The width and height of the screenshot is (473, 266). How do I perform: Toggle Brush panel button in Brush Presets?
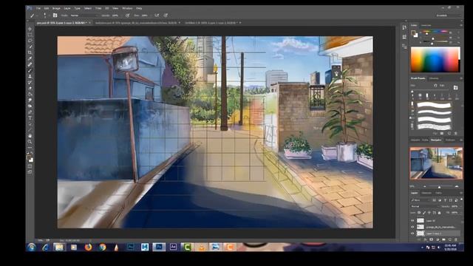tap(455, 87)
